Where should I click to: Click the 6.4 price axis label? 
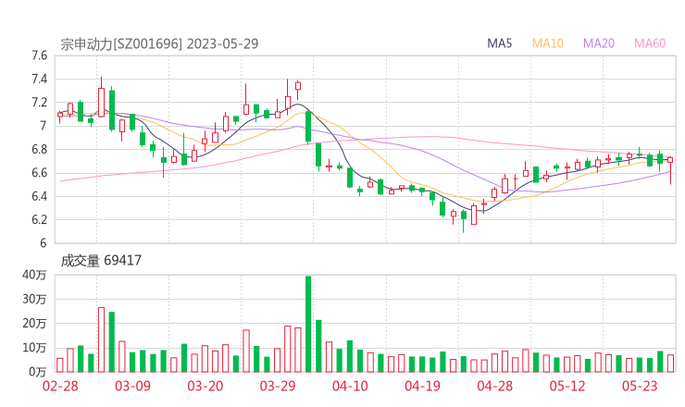tap(39, 196)
